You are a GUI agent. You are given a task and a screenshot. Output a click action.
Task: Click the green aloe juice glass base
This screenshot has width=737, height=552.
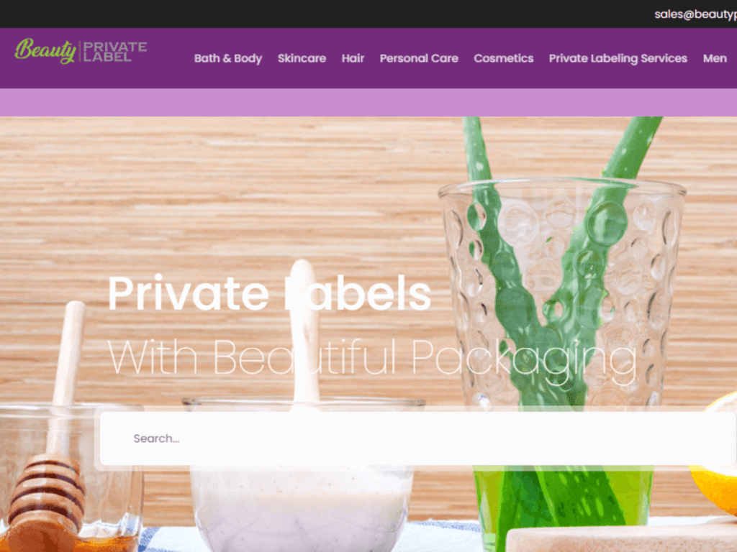[x=563, y=502]
